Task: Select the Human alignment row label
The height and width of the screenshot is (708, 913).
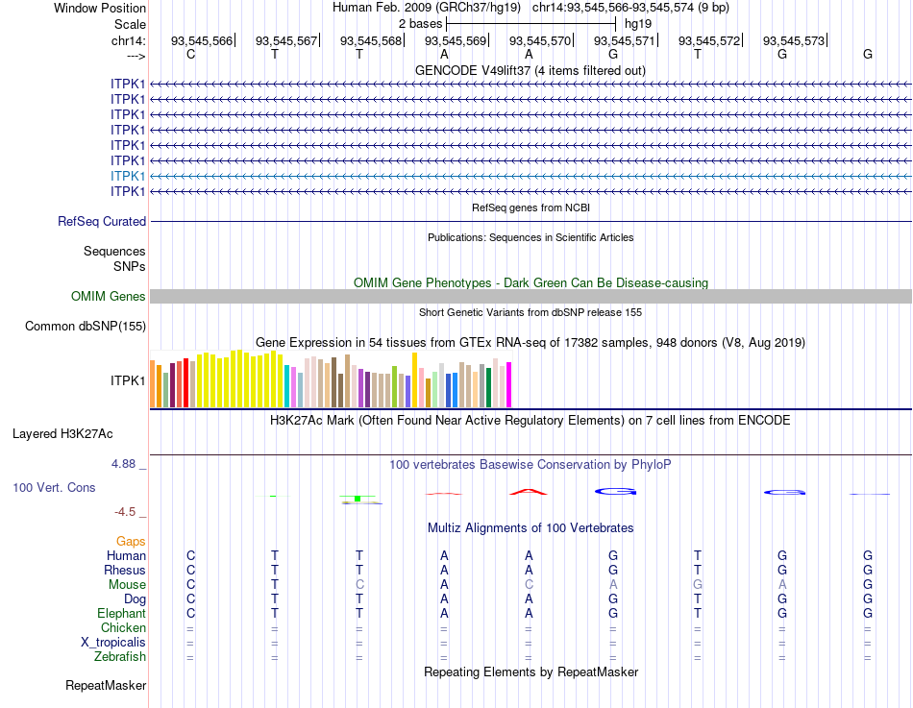Action: pyautogui.click(x=126, y=556)
